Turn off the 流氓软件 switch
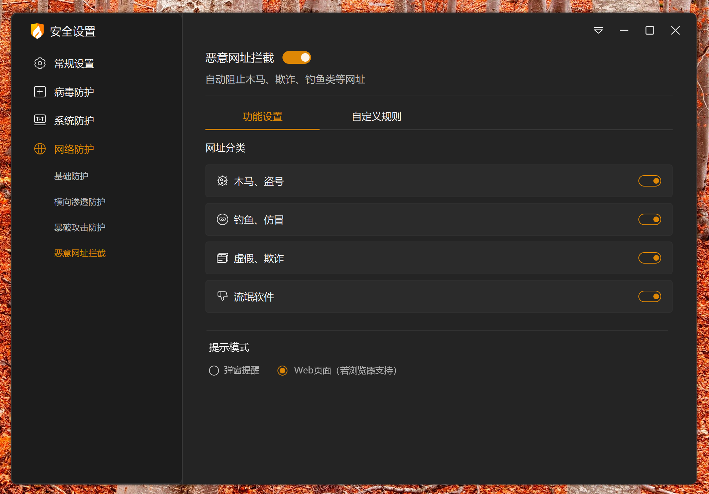 pyautogui.click(x=650, y=296)
